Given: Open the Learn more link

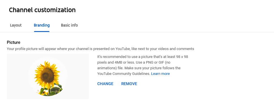Looking at the screenshot, I should point(160,74).
